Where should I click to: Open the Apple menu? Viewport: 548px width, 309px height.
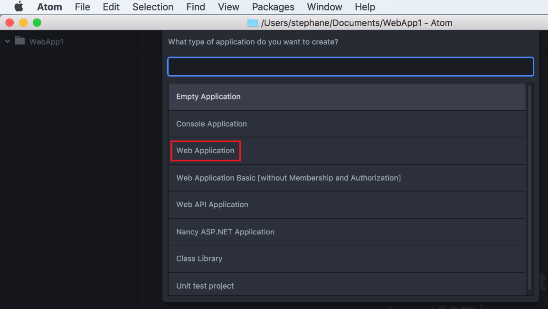[19, 7]
